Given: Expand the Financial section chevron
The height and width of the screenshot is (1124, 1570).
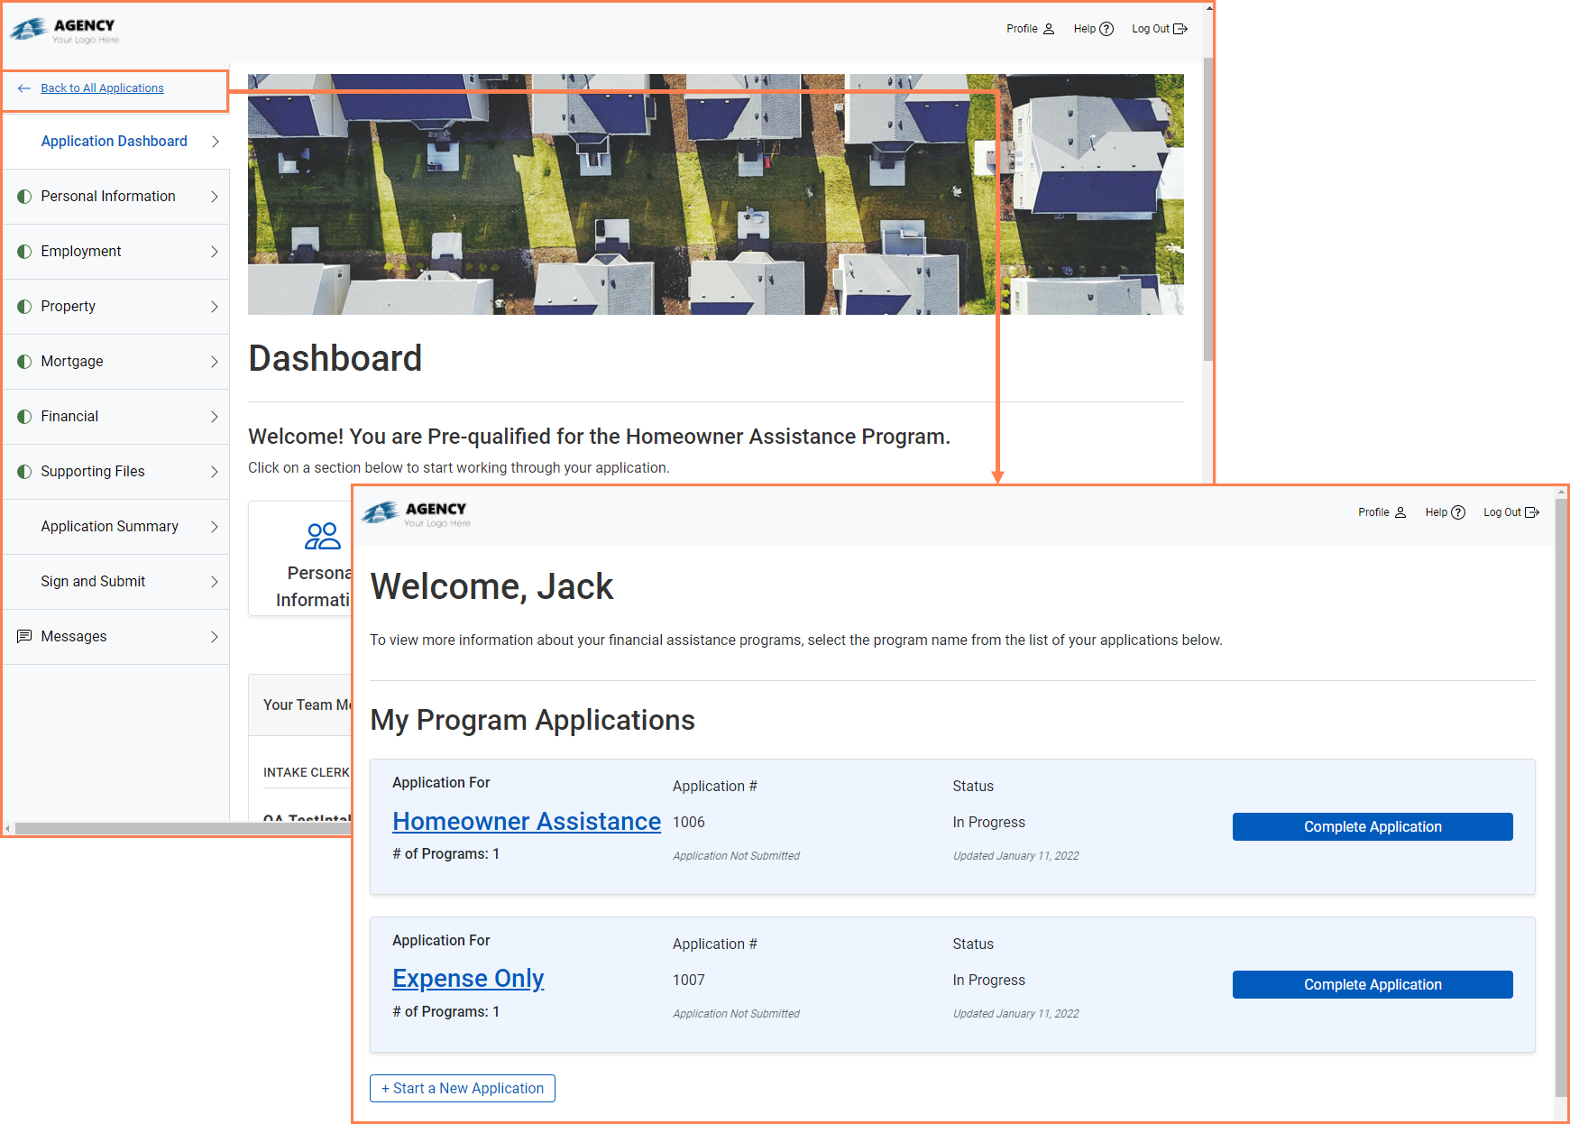Looking at the screenshot, I should (215, 417).
